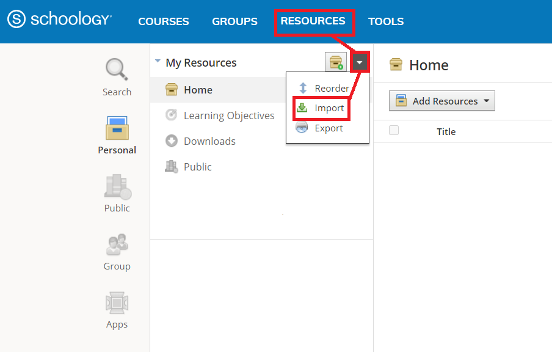Open Public resources in the left sidebar
The height and width of the screenshot is (352, 552).
click(x=118, y=187)
